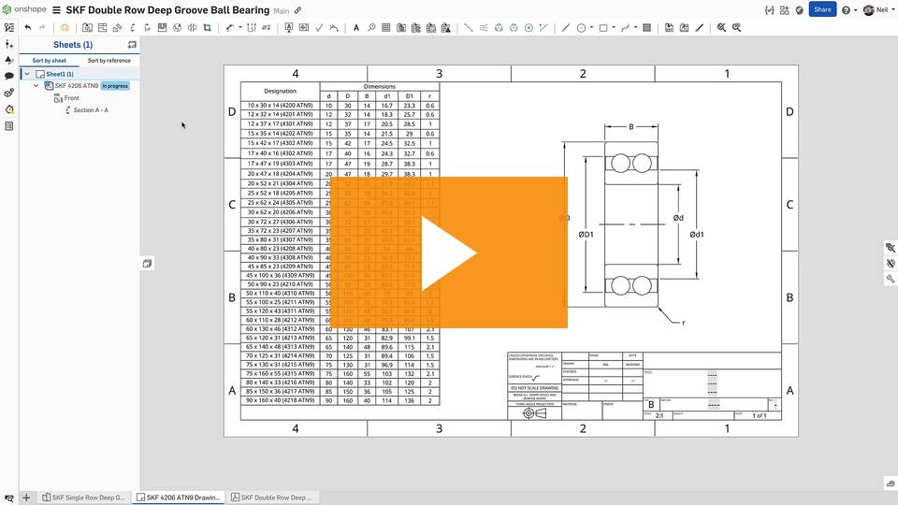Select the Weld symbol tool
This screenshot has width=898, height=505.
point(334,27)
